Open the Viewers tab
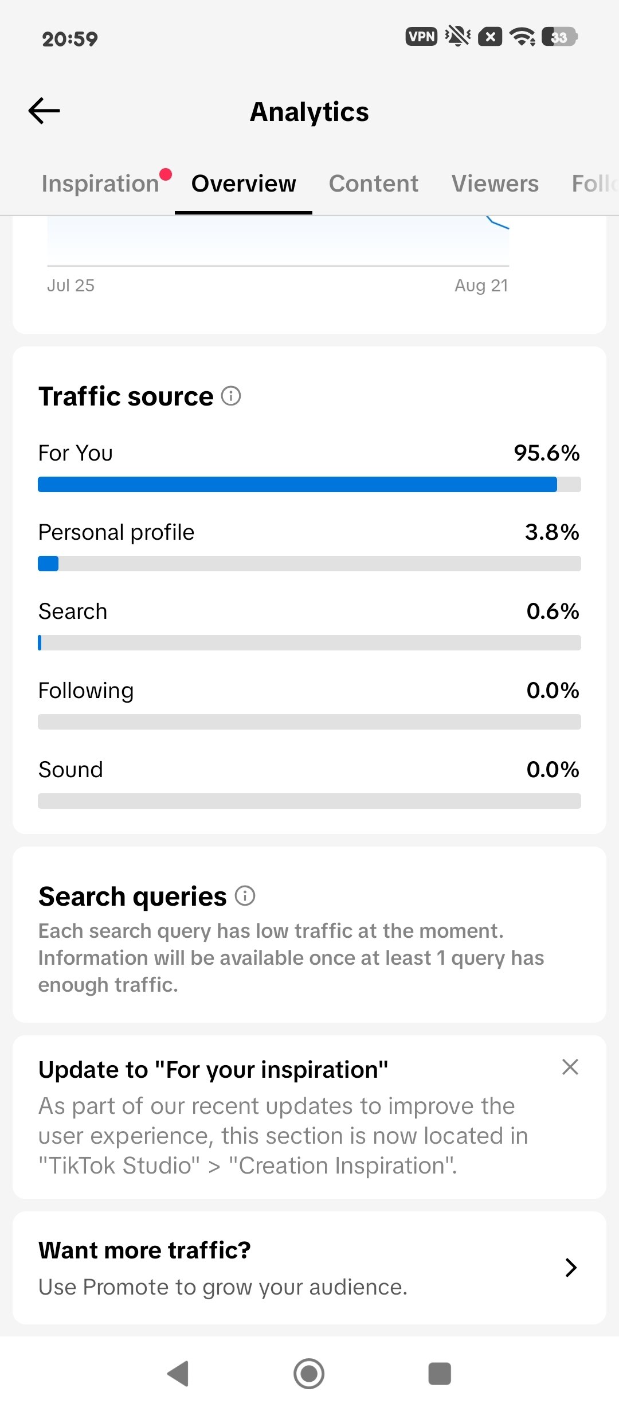Image resolution: width=619 pixels, height=1411 pixels. [x=495, y=184]
